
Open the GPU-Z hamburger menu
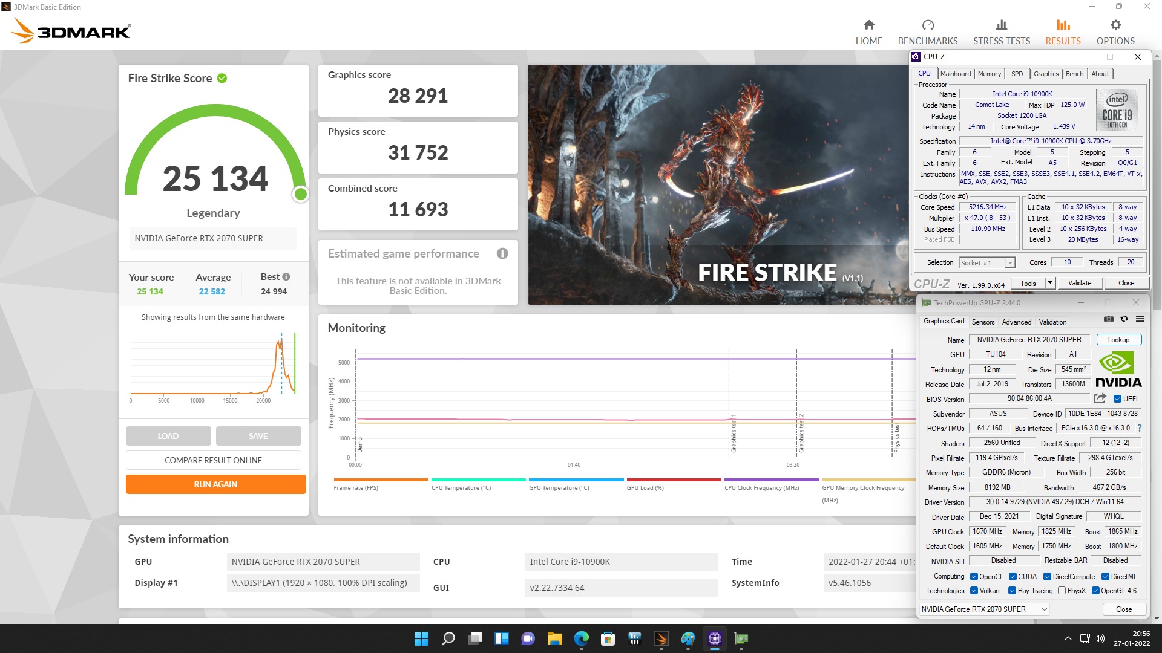(x=1140, y=319)
